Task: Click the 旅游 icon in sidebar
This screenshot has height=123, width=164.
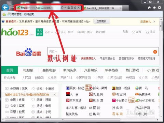Action: point(33,106)
